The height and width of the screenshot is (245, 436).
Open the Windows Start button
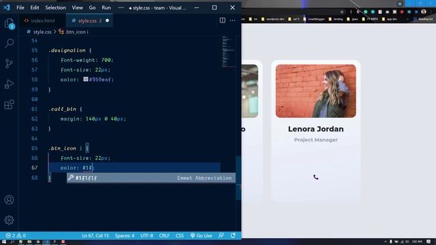pos(4,242)
